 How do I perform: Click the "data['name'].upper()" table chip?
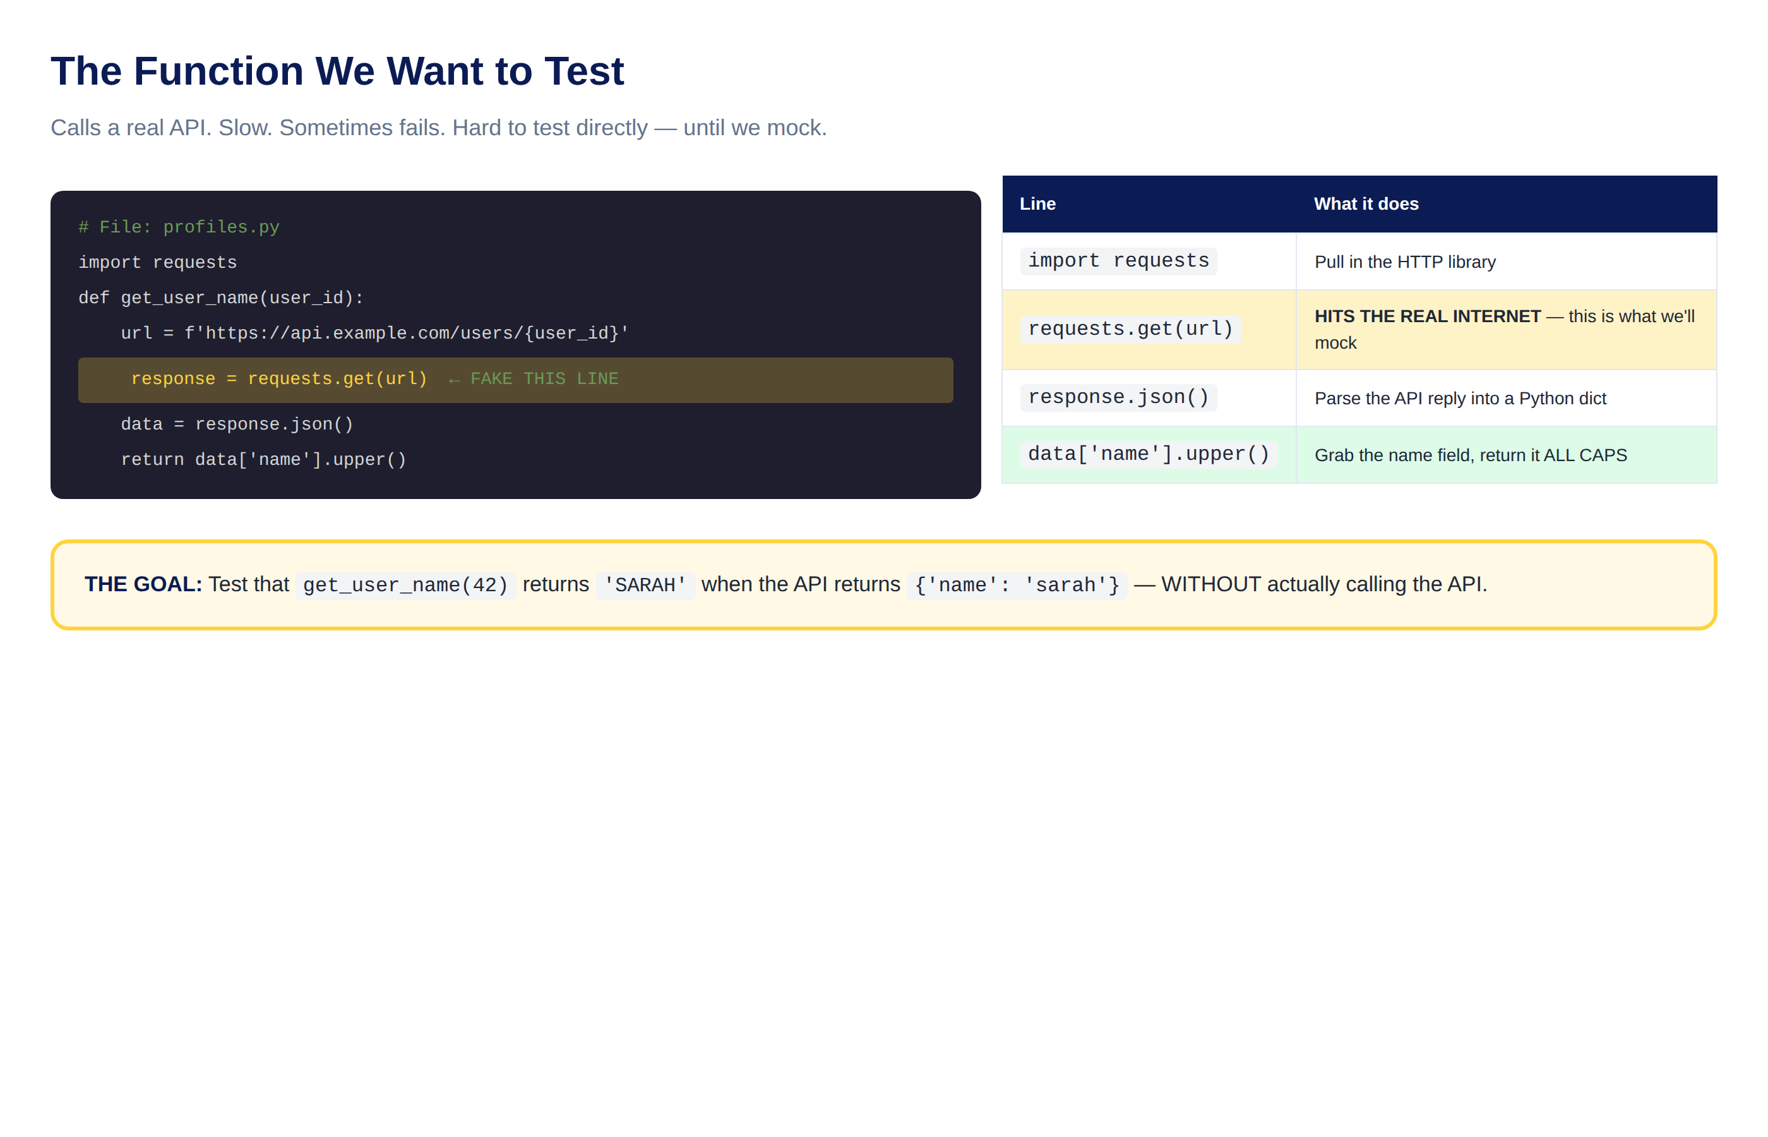pos(1148,455)
